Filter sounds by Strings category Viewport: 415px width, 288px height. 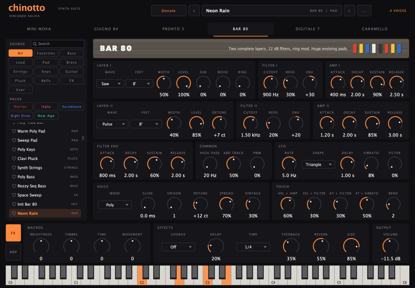pyautogui.click(x=20, y=71)
